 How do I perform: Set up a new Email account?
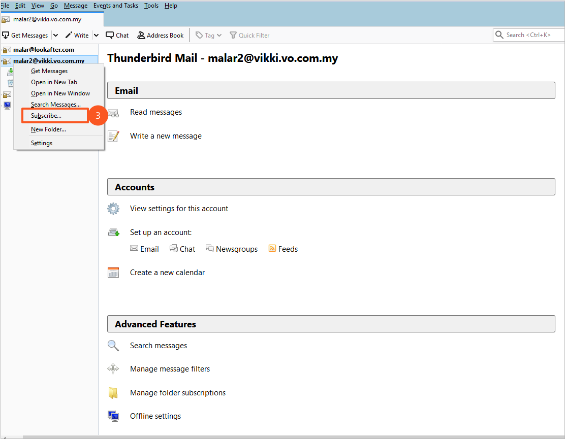(x=144, y=249)
